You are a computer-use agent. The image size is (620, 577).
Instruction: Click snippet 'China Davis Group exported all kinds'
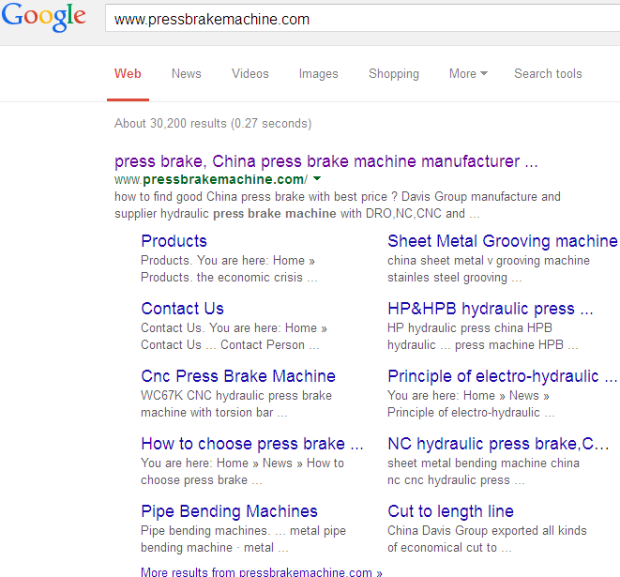pos(487,530)
